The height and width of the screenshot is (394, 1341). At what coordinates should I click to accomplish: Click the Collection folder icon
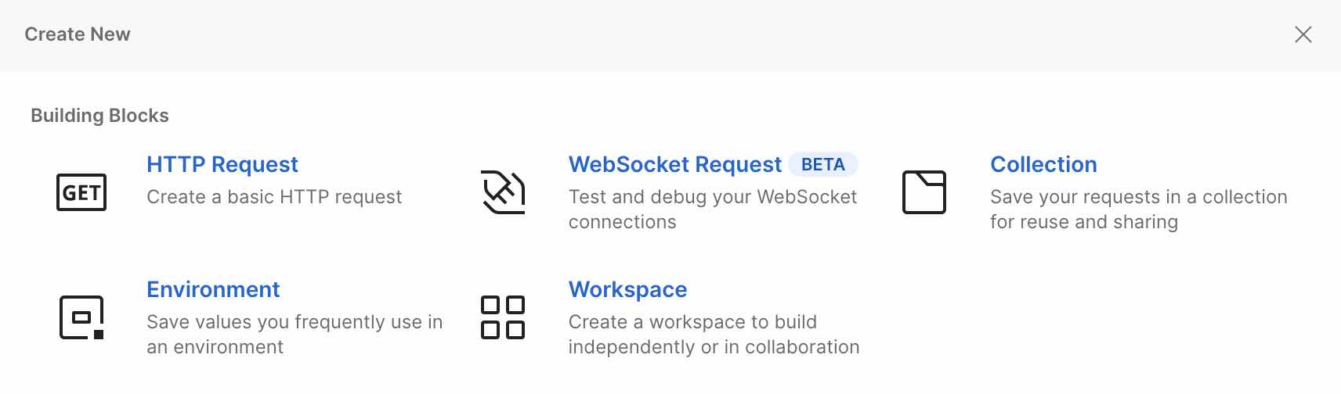(x=924, y=192)
